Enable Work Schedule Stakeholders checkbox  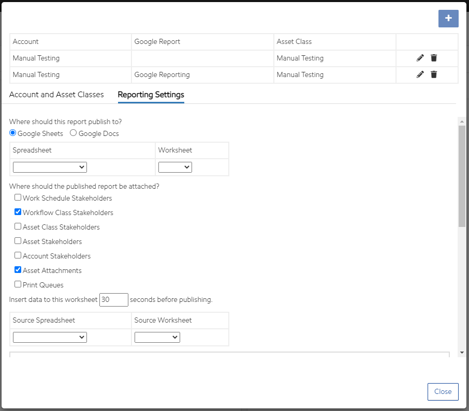(18, 198)
